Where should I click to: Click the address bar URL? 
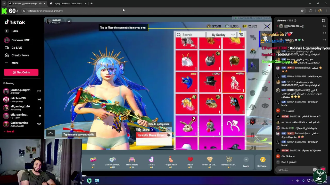pos(45,11)
